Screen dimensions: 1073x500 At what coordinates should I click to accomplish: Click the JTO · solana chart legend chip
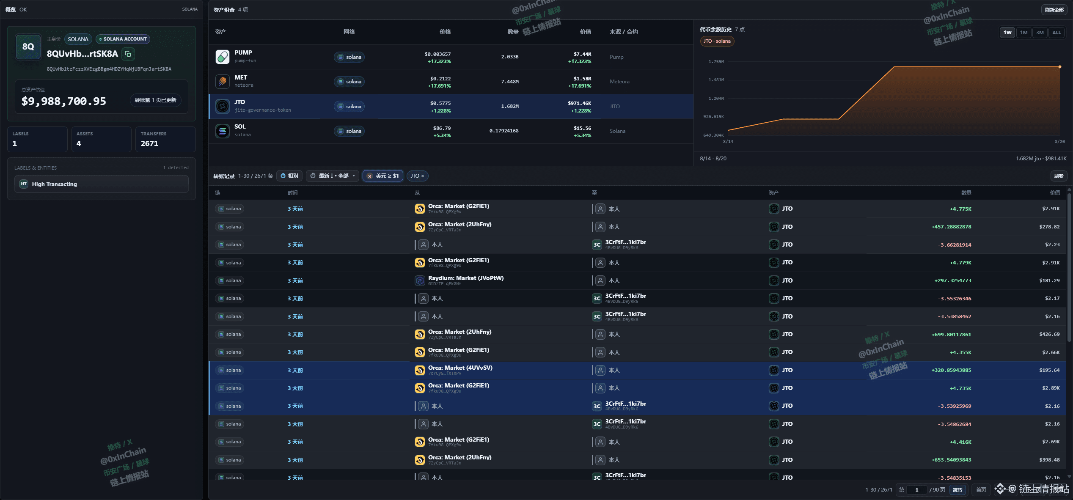717,41
